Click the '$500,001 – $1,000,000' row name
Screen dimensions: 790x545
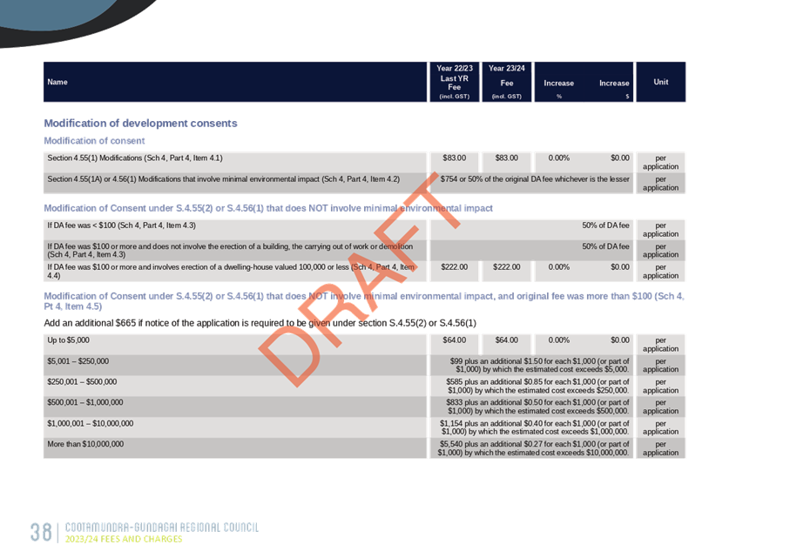coord(85,402)
